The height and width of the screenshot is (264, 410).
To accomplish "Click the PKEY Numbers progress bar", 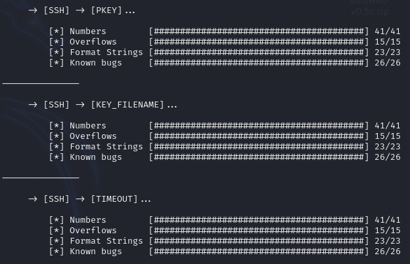I will (259, 31).
